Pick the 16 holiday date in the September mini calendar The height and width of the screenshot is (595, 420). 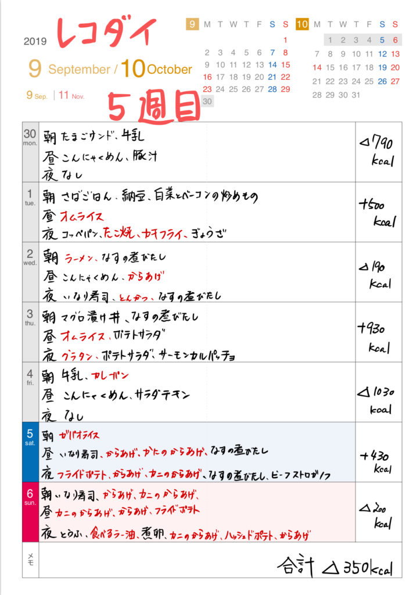pos(207,77)
